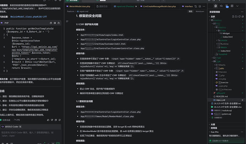This screenshot has height=144, width=246.
Task: Open the WeixinModel.class.php#L86-L97 link
Action: [x=29, y=17]
